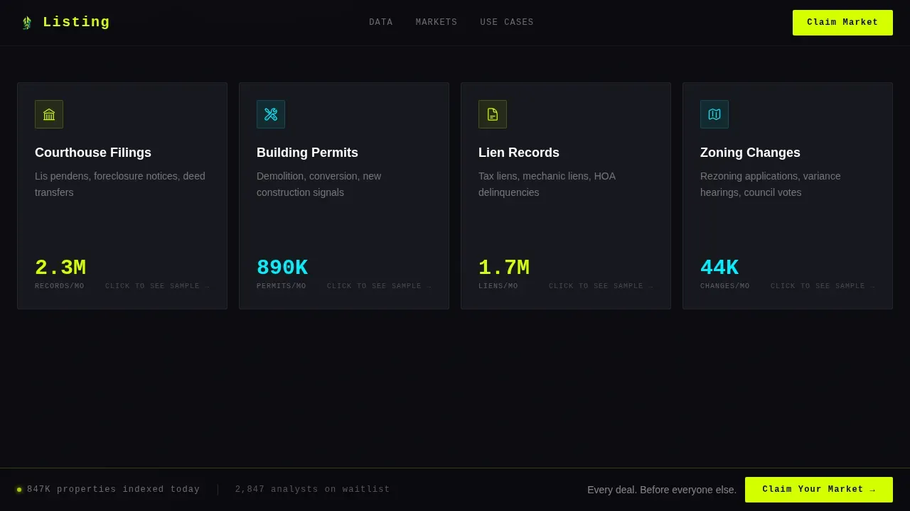Click the Zoning Changes map icon

[714, 114]
